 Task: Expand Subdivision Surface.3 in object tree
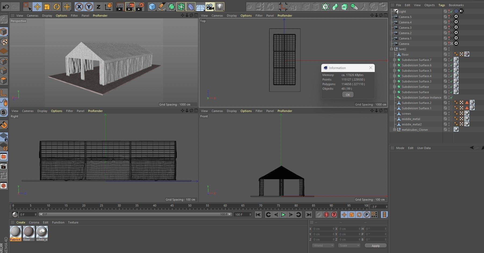pyautogui.click(x=394, y=81)
